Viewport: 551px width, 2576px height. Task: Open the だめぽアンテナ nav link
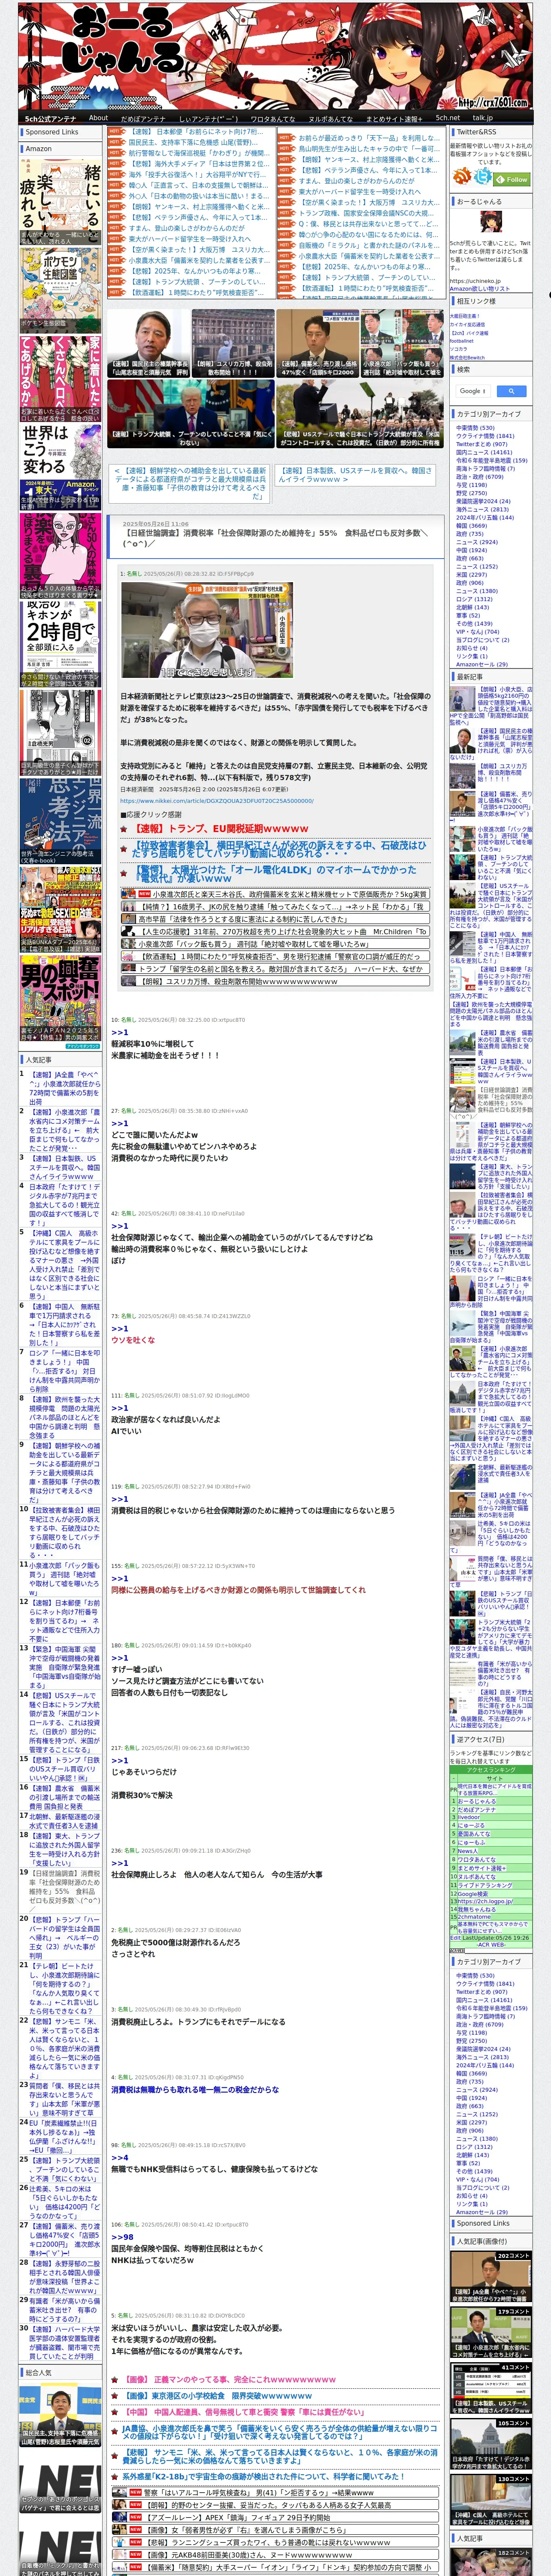[x=143, y=118]
